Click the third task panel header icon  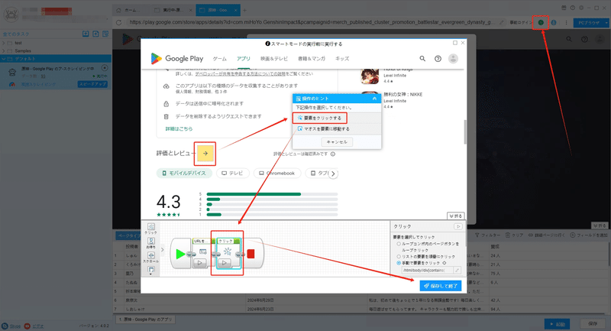(x=105, y=34)
